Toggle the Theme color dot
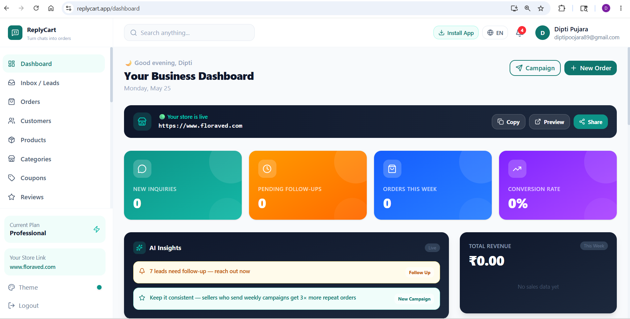 tap(99, 287)
